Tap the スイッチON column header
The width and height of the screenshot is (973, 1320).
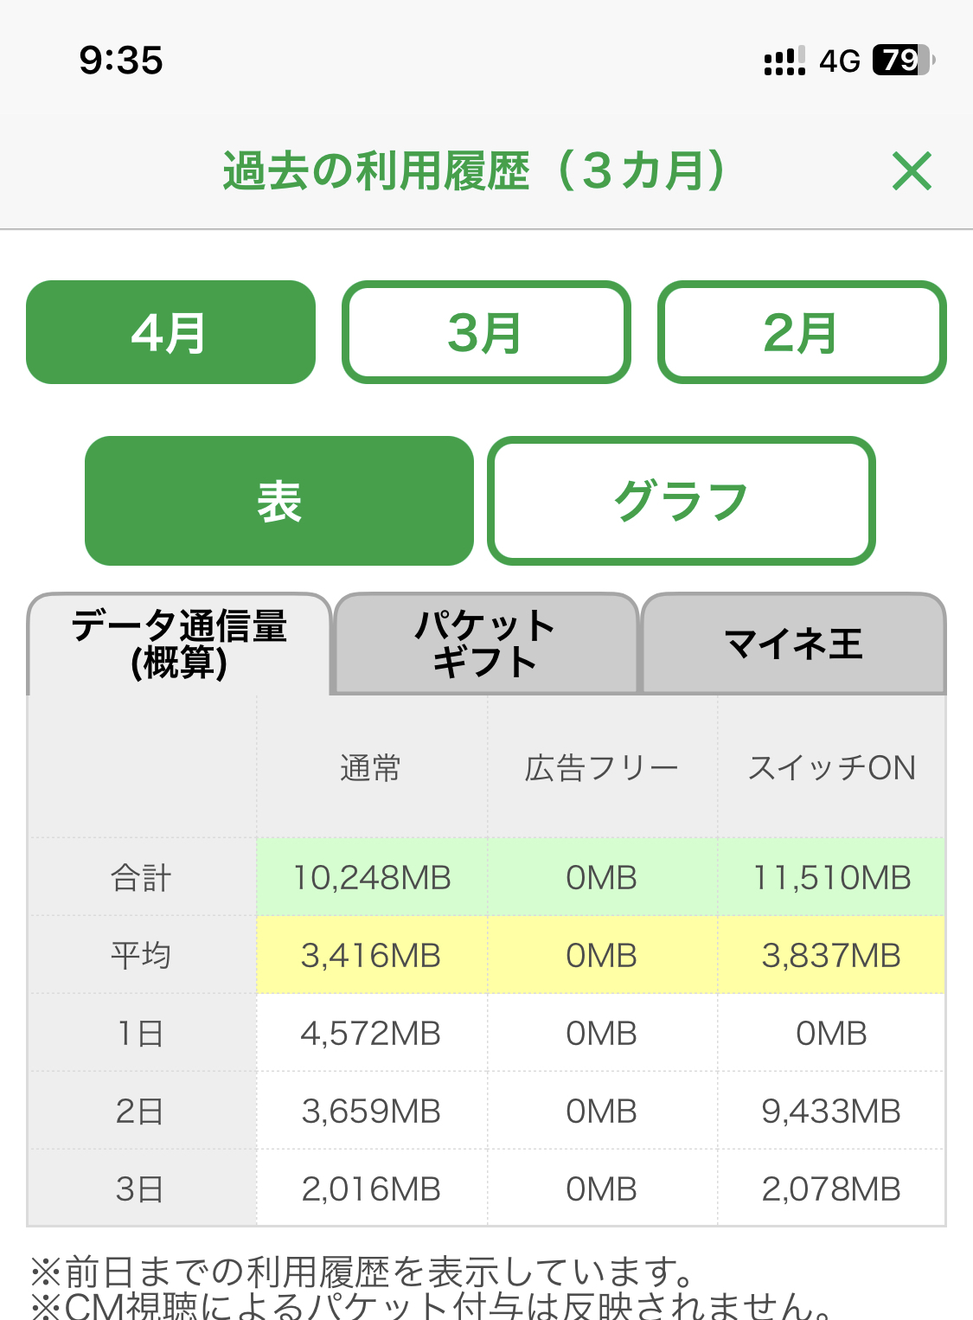pyautogui.click(x=831, y=767)
